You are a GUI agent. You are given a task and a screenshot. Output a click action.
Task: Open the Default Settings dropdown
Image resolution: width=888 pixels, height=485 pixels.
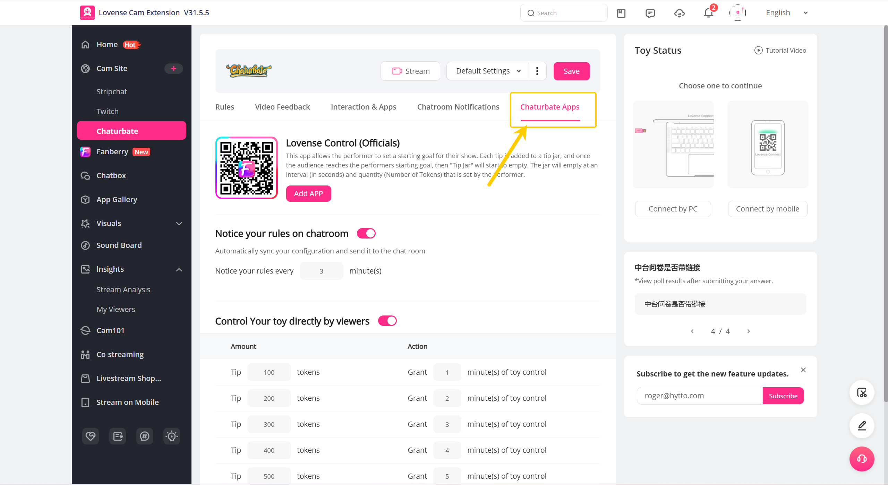pyautogui.click(x=488, y=71)
